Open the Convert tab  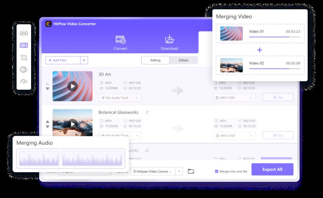point(120,43)
